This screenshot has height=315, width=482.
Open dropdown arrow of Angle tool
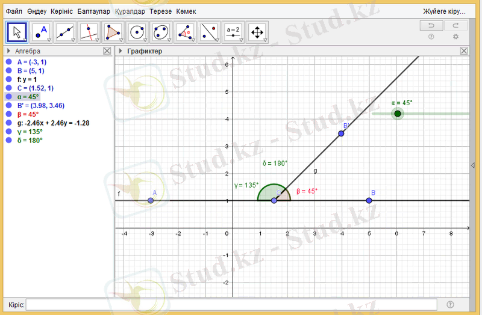[193, 40]
